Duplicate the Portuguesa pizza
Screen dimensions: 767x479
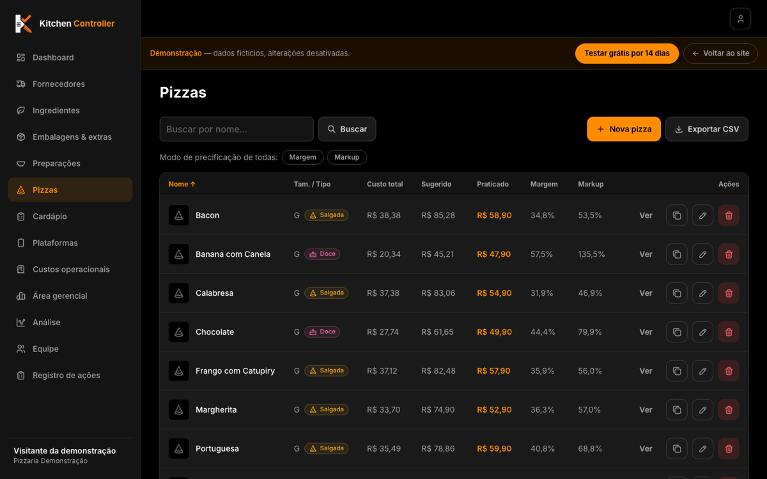point(677,449)
